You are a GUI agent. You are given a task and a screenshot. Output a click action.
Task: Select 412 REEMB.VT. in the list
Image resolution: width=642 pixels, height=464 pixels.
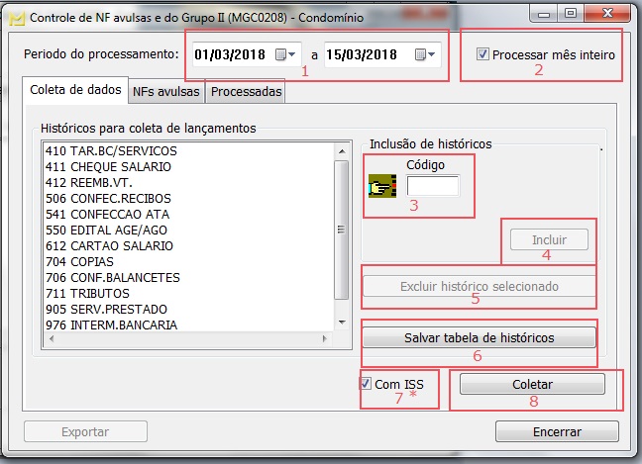click(x=89, y=183)
